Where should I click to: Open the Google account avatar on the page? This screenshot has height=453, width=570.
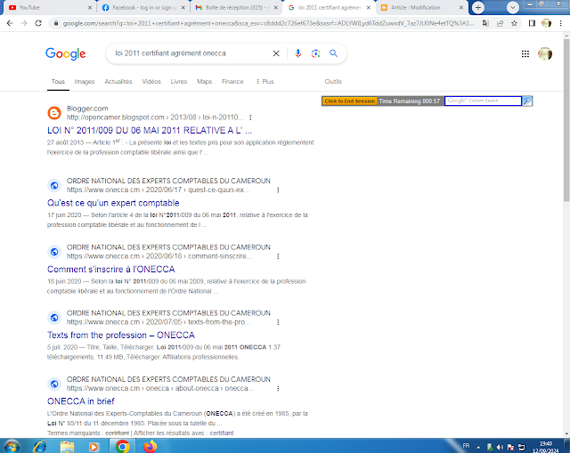(545, 53)
